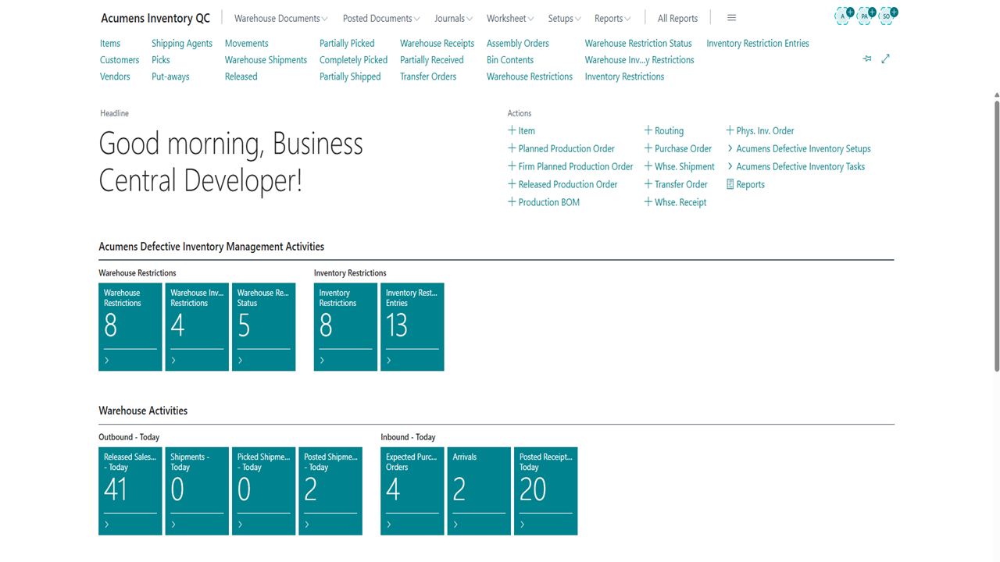
Task: Click the hamburger menu icon
Action: pyautogui.click(x=731, y=18)
